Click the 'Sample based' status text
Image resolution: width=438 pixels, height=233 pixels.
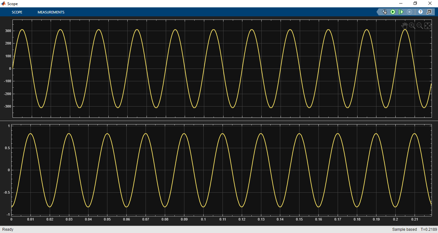[404, 229]
